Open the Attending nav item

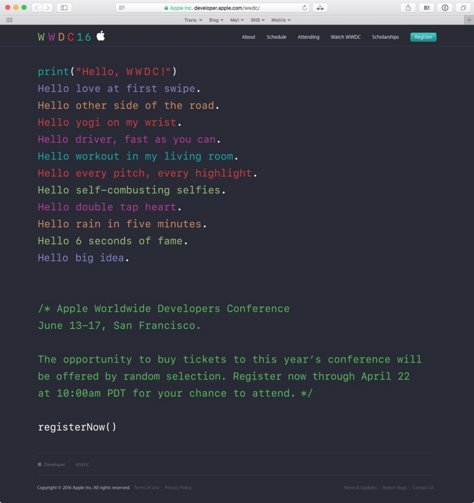(308, 37)
